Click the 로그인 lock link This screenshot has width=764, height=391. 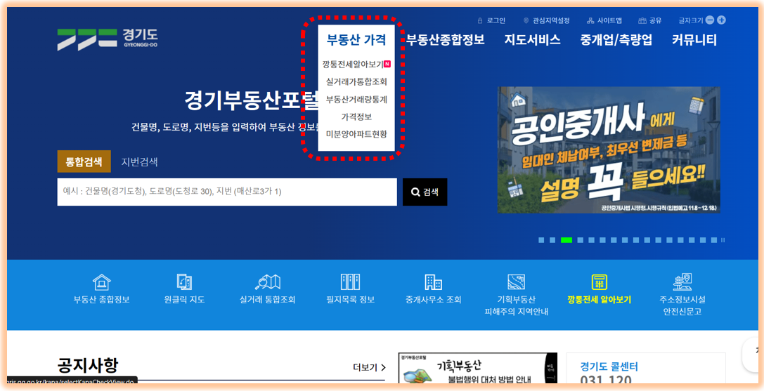click(x=491, y=20)
